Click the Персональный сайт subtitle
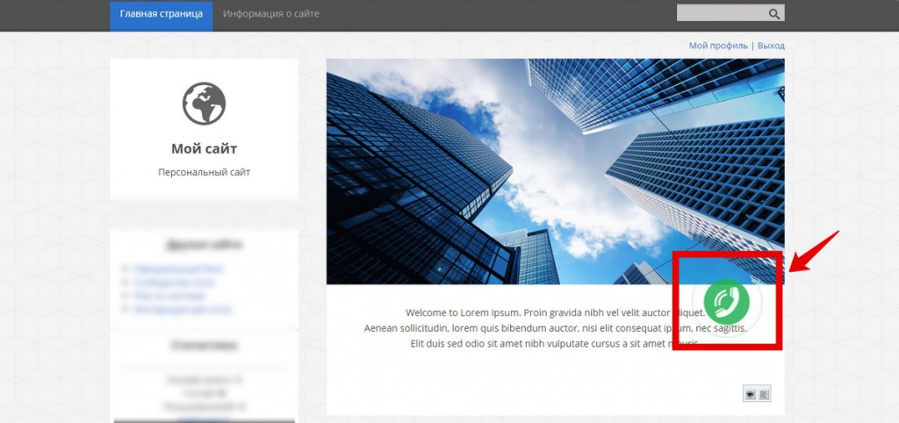The width and height of the screenshot is (899, 423). pyautogui.click(x=204, y=172)
